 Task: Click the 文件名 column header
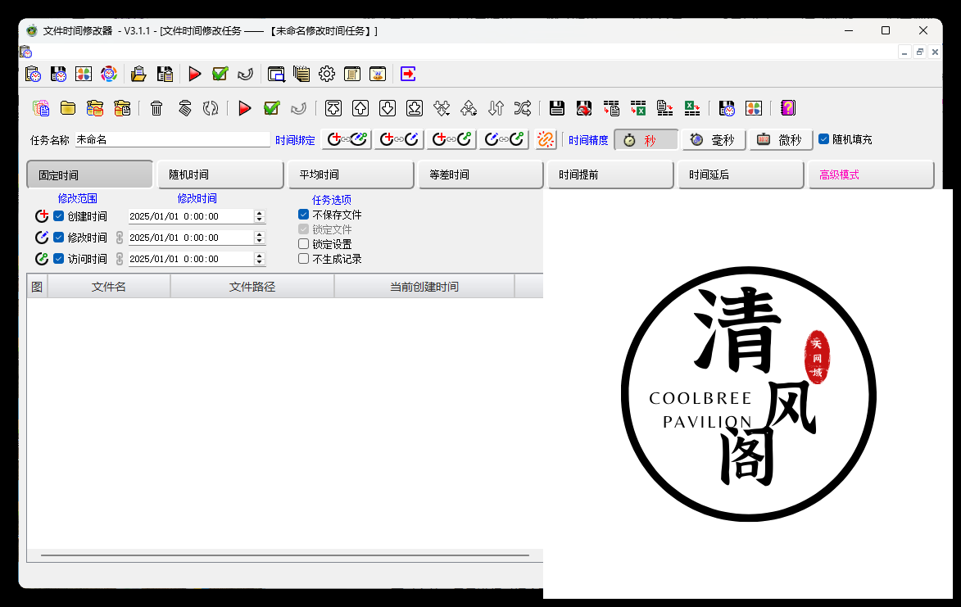point(108,287)
